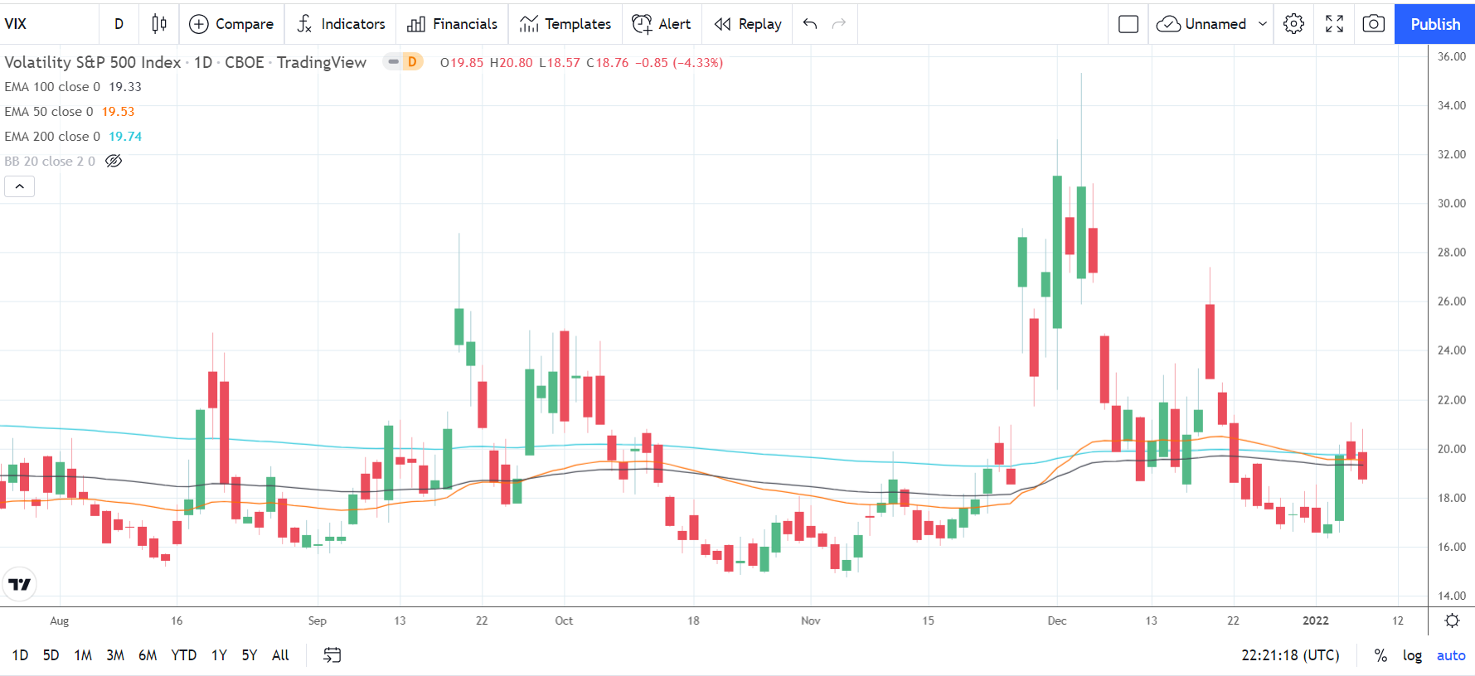Click the Unnamed cloud save button
Screen dimensions: 1475x676
(x=1201, y=24)
